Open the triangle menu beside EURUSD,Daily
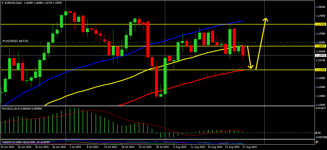Viewport: 327px width, 150px height. (x=2, y=2)
